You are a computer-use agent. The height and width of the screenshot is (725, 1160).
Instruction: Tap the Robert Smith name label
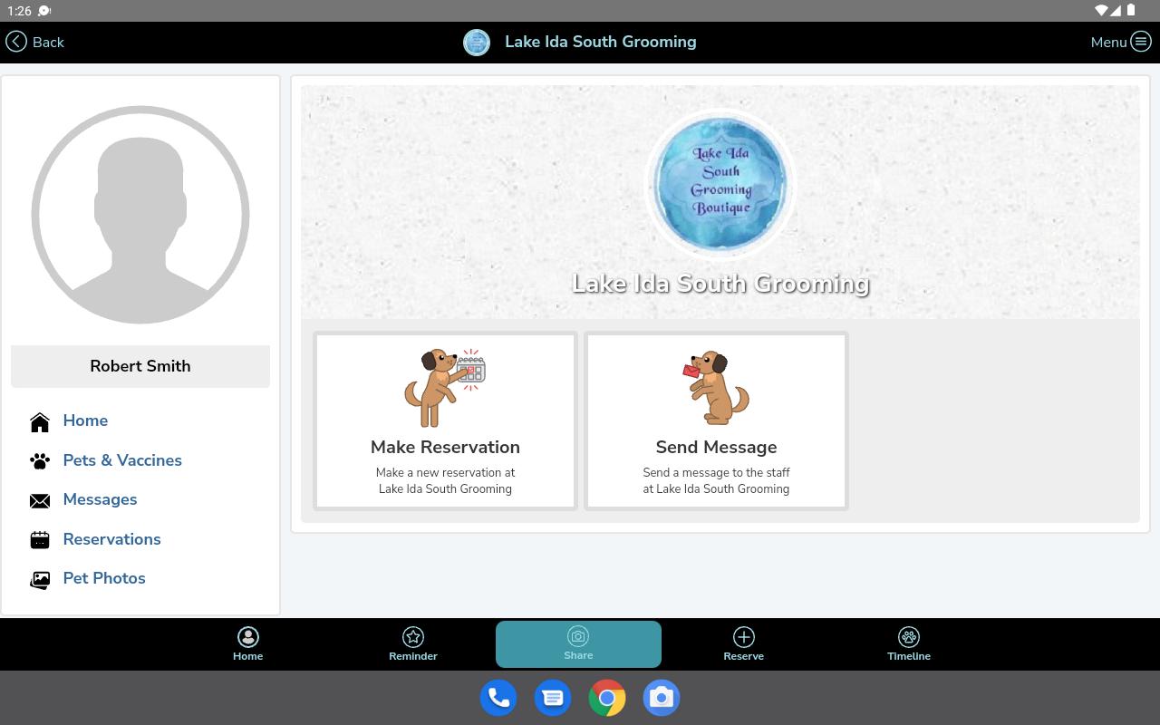[140, 366]
